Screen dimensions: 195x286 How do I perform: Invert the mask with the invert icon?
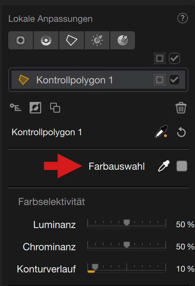coord(35,108)
